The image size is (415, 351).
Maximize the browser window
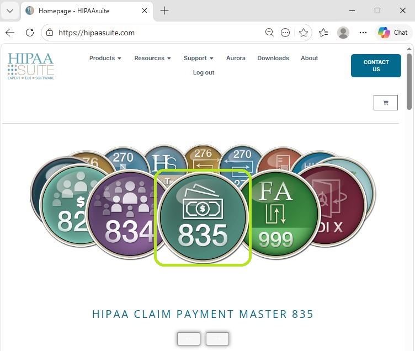377,10
